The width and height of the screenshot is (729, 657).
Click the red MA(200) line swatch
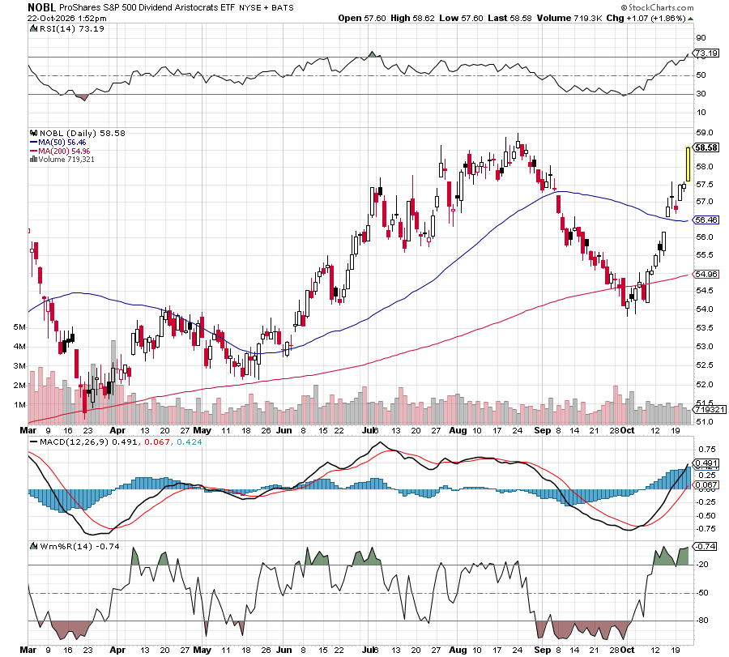[33, 151]
